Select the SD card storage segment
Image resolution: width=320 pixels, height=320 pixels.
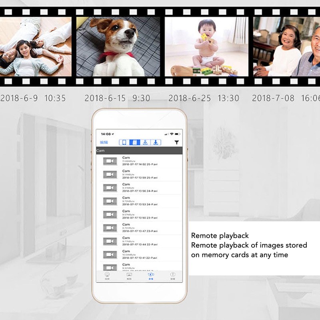[135, 142]
